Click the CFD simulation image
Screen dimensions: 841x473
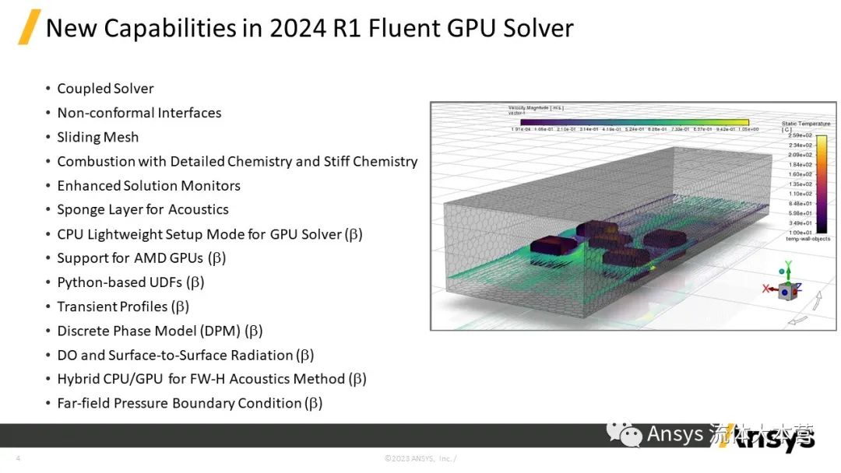(x=633, y=215)
